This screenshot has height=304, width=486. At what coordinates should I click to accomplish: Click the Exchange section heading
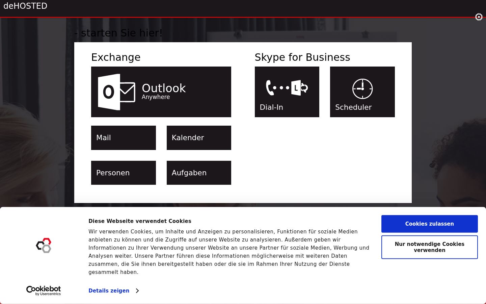click(116, 57)
